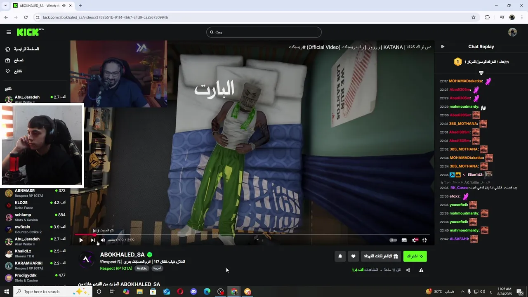Select the Arabic language tag
The width and height of the screenshot is (528, 297).
(x=142, y=268)
